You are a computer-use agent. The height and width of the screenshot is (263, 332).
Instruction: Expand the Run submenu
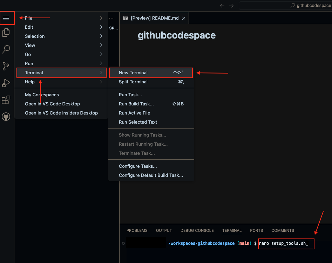(x=61, y=63)
